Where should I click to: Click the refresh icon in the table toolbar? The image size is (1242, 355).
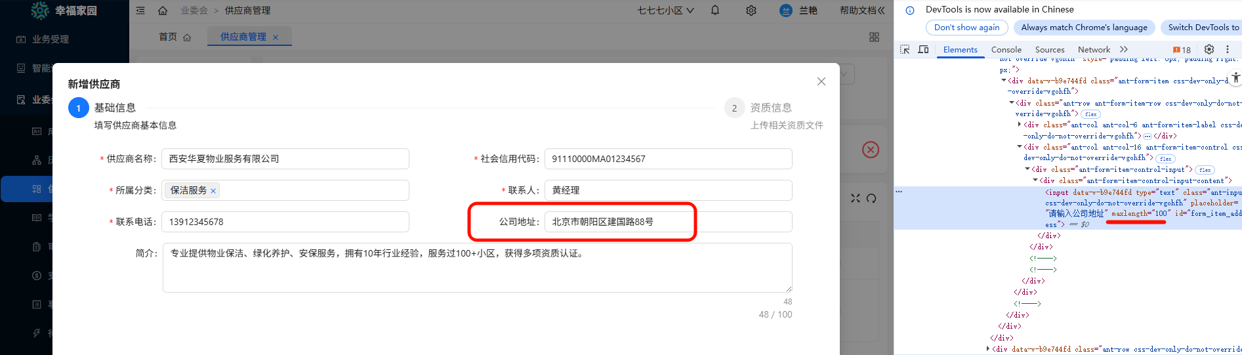point(871,198)
